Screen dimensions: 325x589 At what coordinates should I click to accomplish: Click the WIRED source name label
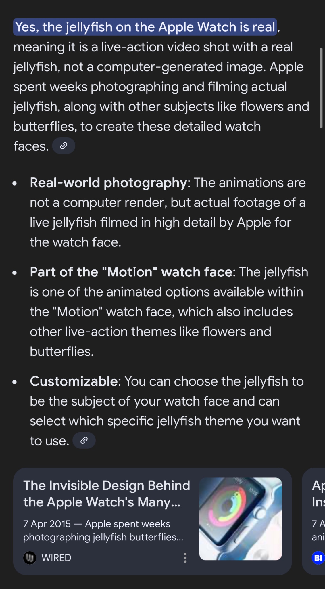tap(56, 558)
